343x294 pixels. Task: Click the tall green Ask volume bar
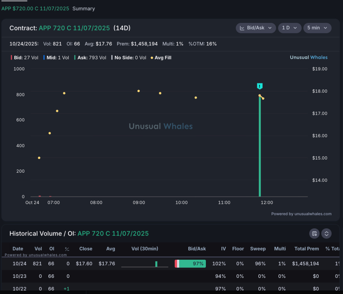(x=260, y=146)
